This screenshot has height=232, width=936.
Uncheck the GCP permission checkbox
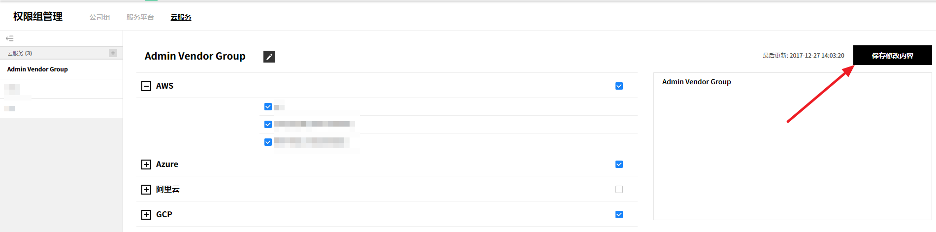click(619, 215)
